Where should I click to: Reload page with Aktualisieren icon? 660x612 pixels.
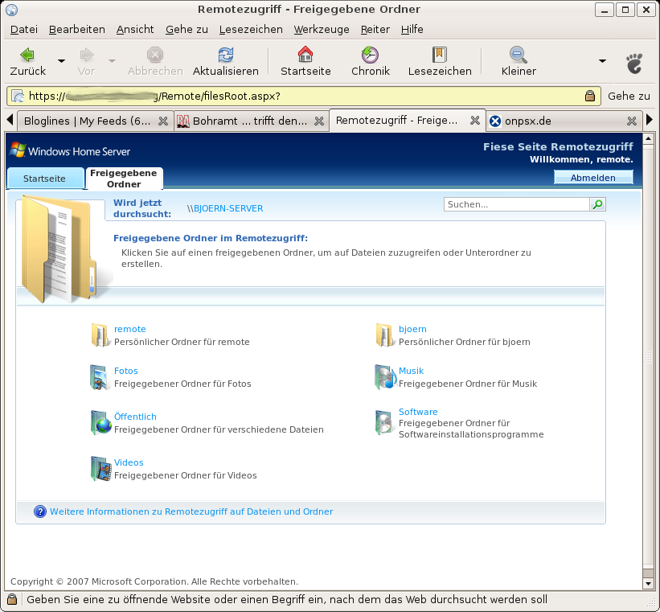click(x=226, y=55)
